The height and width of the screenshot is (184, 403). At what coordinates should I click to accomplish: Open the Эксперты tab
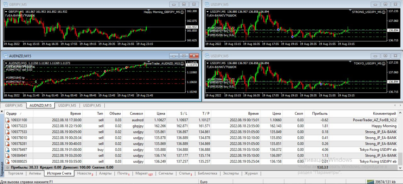231,173
